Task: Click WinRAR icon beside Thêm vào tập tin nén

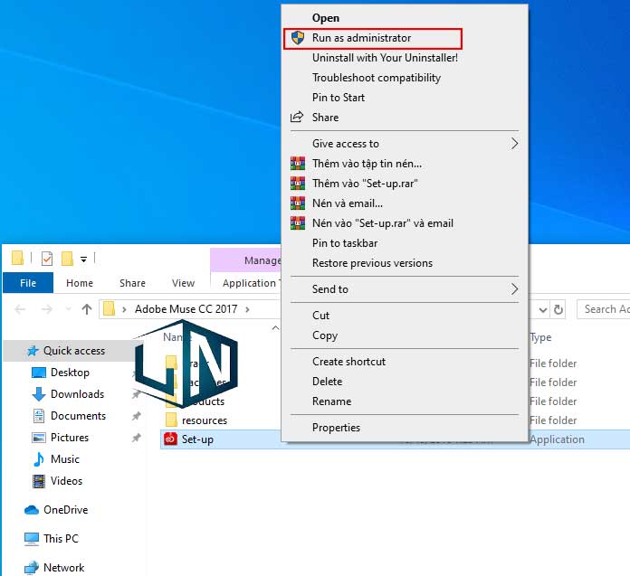Action: pyautogui.click(x=298, y=164)
